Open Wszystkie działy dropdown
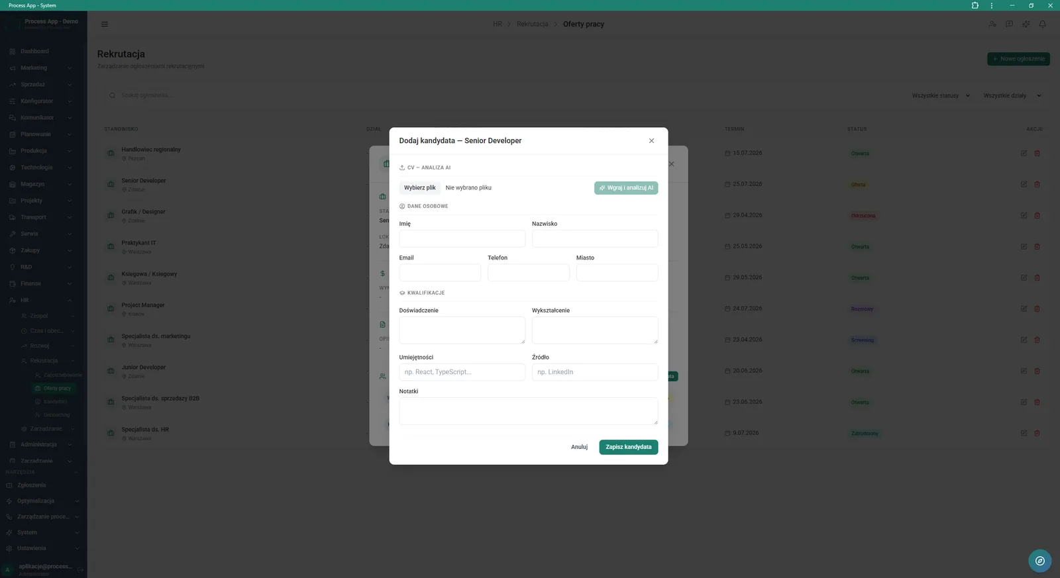Image resolution: width=1060 pixels, height=578 pixels. tap(1012, 96)
